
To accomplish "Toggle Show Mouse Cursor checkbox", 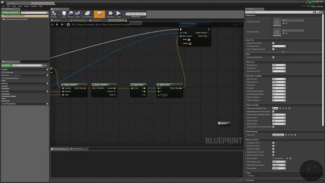I will pyautogui.click(x=273, y=143).
